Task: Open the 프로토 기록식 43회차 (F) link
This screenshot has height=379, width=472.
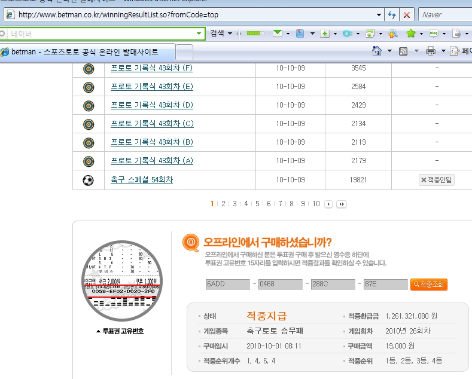Action: pos(151,68)
